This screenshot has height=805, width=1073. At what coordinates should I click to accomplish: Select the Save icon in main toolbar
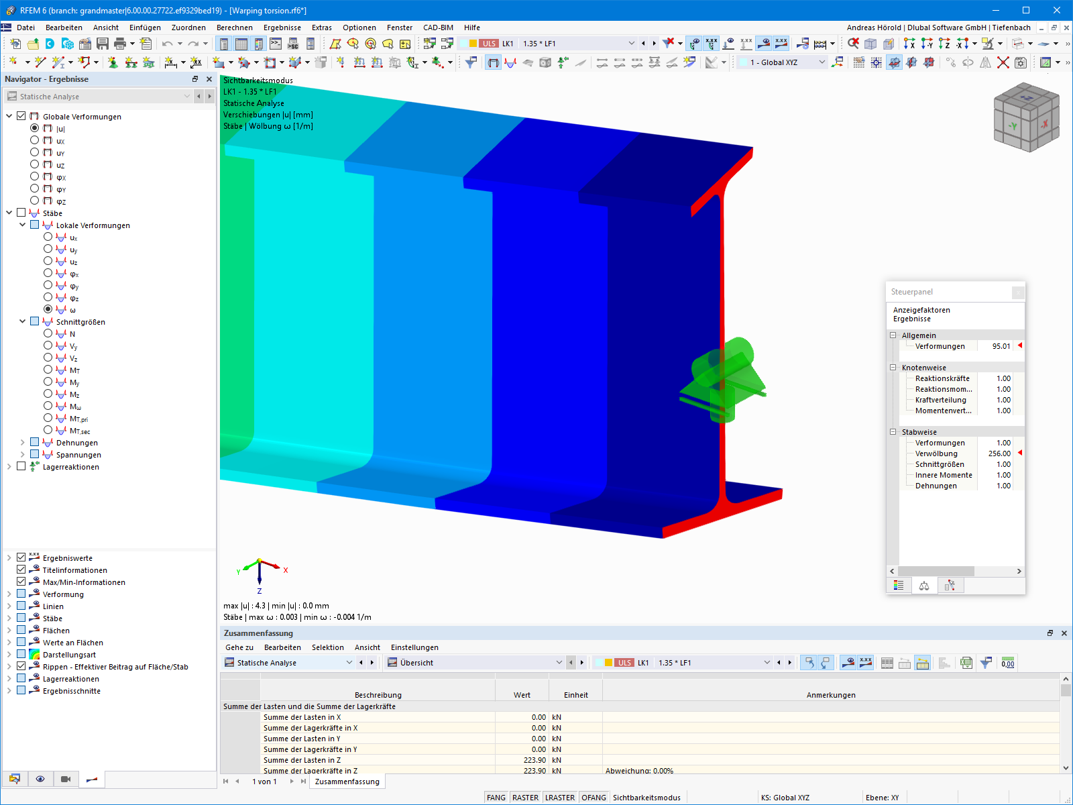point(103,43)
